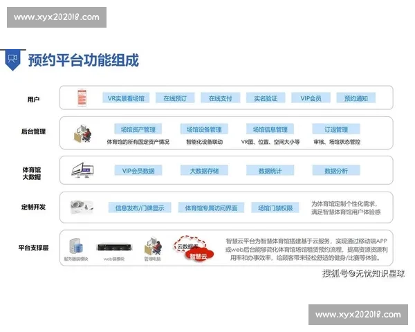415x332 pixels.
Task: Open the 预约通知 box
Action: coord(356,98)
